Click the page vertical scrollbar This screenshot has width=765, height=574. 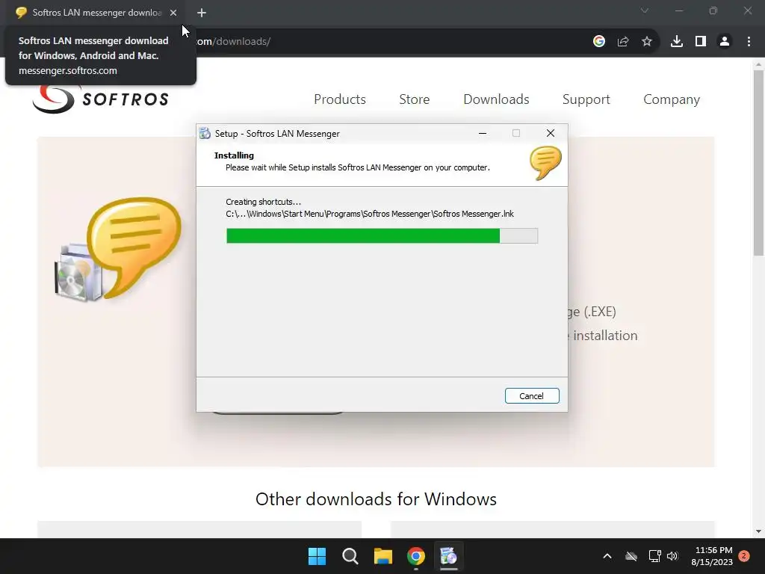pyautogui.click(x=758, y=163)
